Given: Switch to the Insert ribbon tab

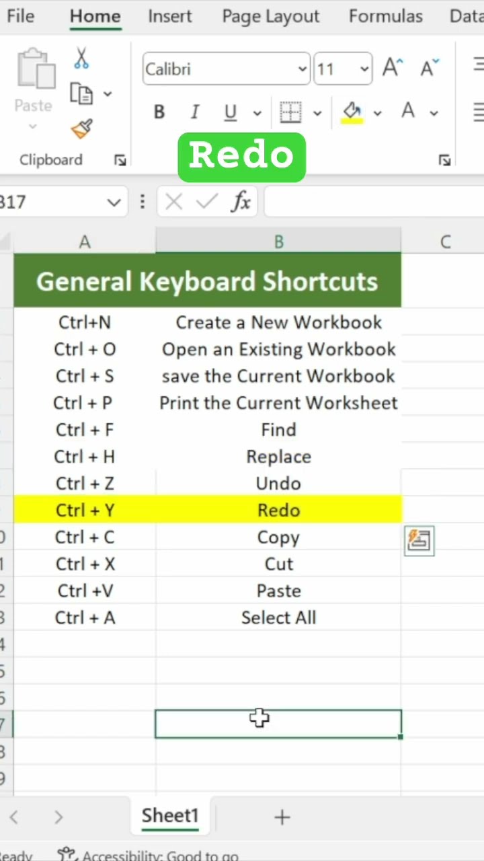Looking at the screenshot, I should pyautogui.click(x=170, y=16).
